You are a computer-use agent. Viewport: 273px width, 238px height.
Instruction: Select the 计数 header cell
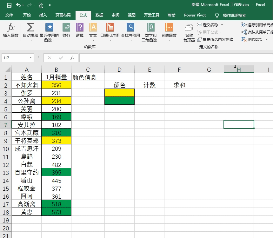[x=150, y=85]
